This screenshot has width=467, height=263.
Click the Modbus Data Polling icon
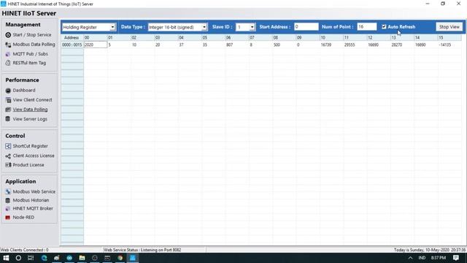[8, 45]
